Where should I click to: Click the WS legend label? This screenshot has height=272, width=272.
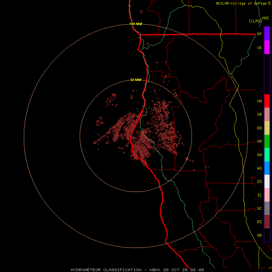pos(260,168)
